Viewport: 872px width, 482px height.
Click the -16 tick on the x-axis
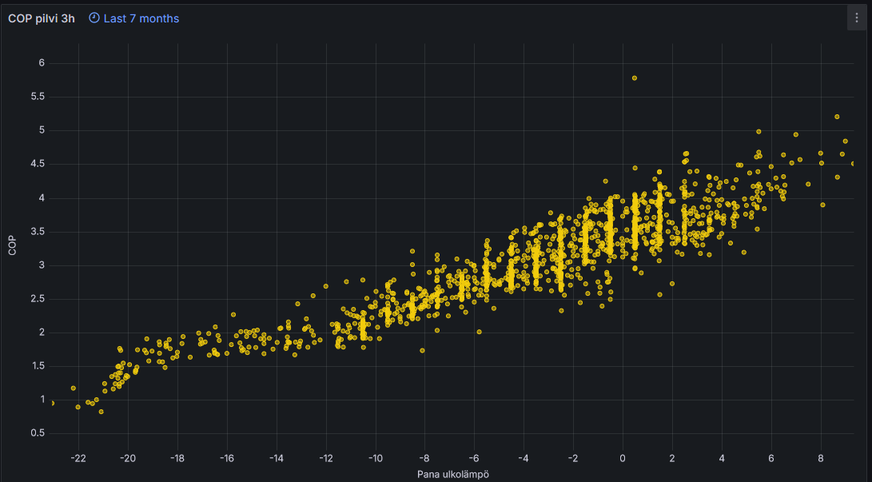[226, 458]
